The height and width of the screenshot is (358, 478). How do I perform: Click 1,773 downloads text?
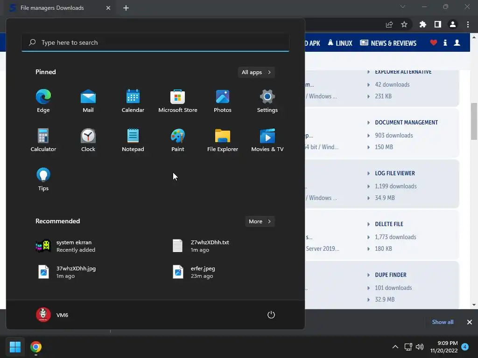[395, 237]
